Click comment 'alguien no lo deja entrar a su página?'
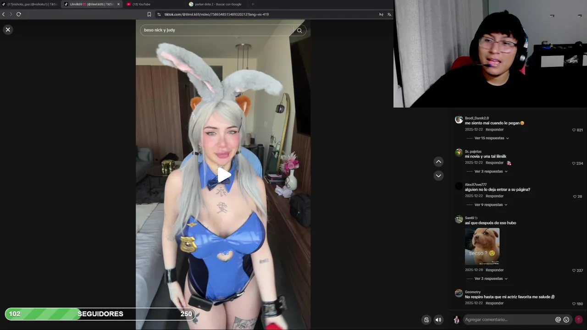This screenshot has width=587, height=330. (x=498, y=189)
